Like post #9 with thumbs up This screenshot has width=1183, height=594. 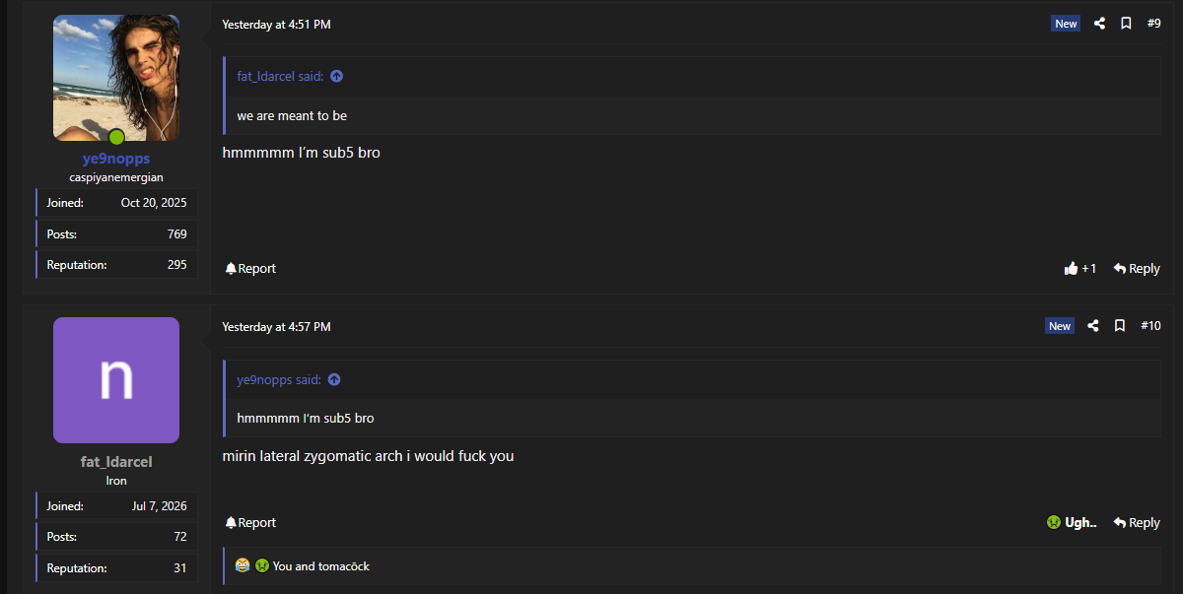point(1080,268)
